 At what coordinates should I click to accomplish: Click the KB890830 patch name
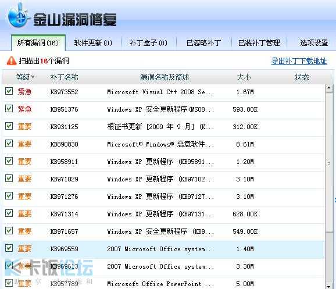pyautogui.click(x=64, y=144)
